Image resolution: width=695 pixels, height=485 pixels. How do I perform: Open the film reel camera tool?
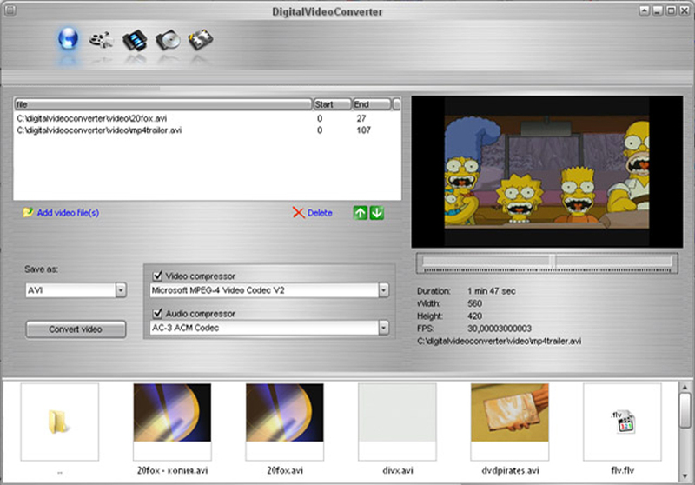pyautogui.click(x=101, y=40)
